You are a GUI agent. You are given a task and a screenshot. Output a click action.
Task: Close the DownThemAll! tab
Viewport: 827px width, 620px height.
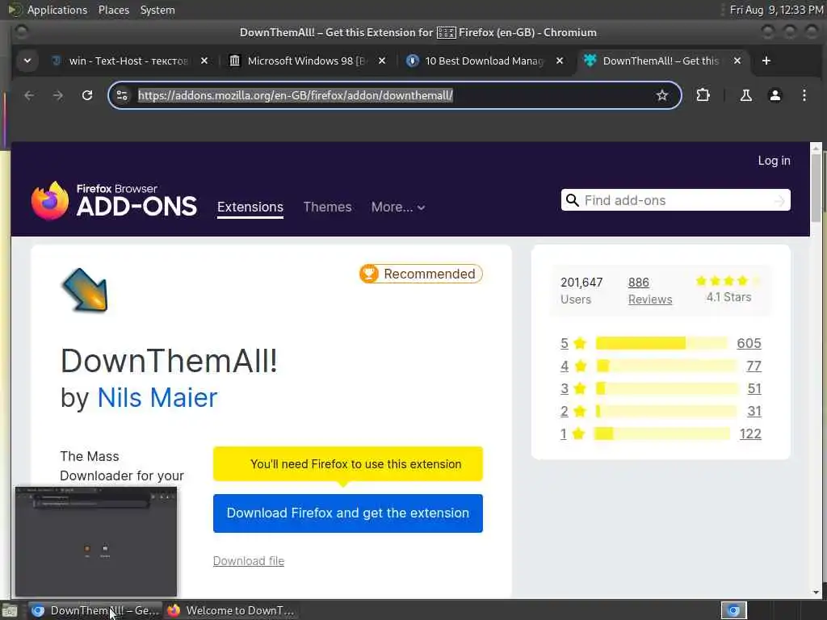point(737,61)
